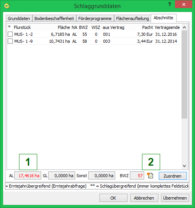Click the GL field showing 0,0000 ha
The image size is (195, 208).
(62, 176)
